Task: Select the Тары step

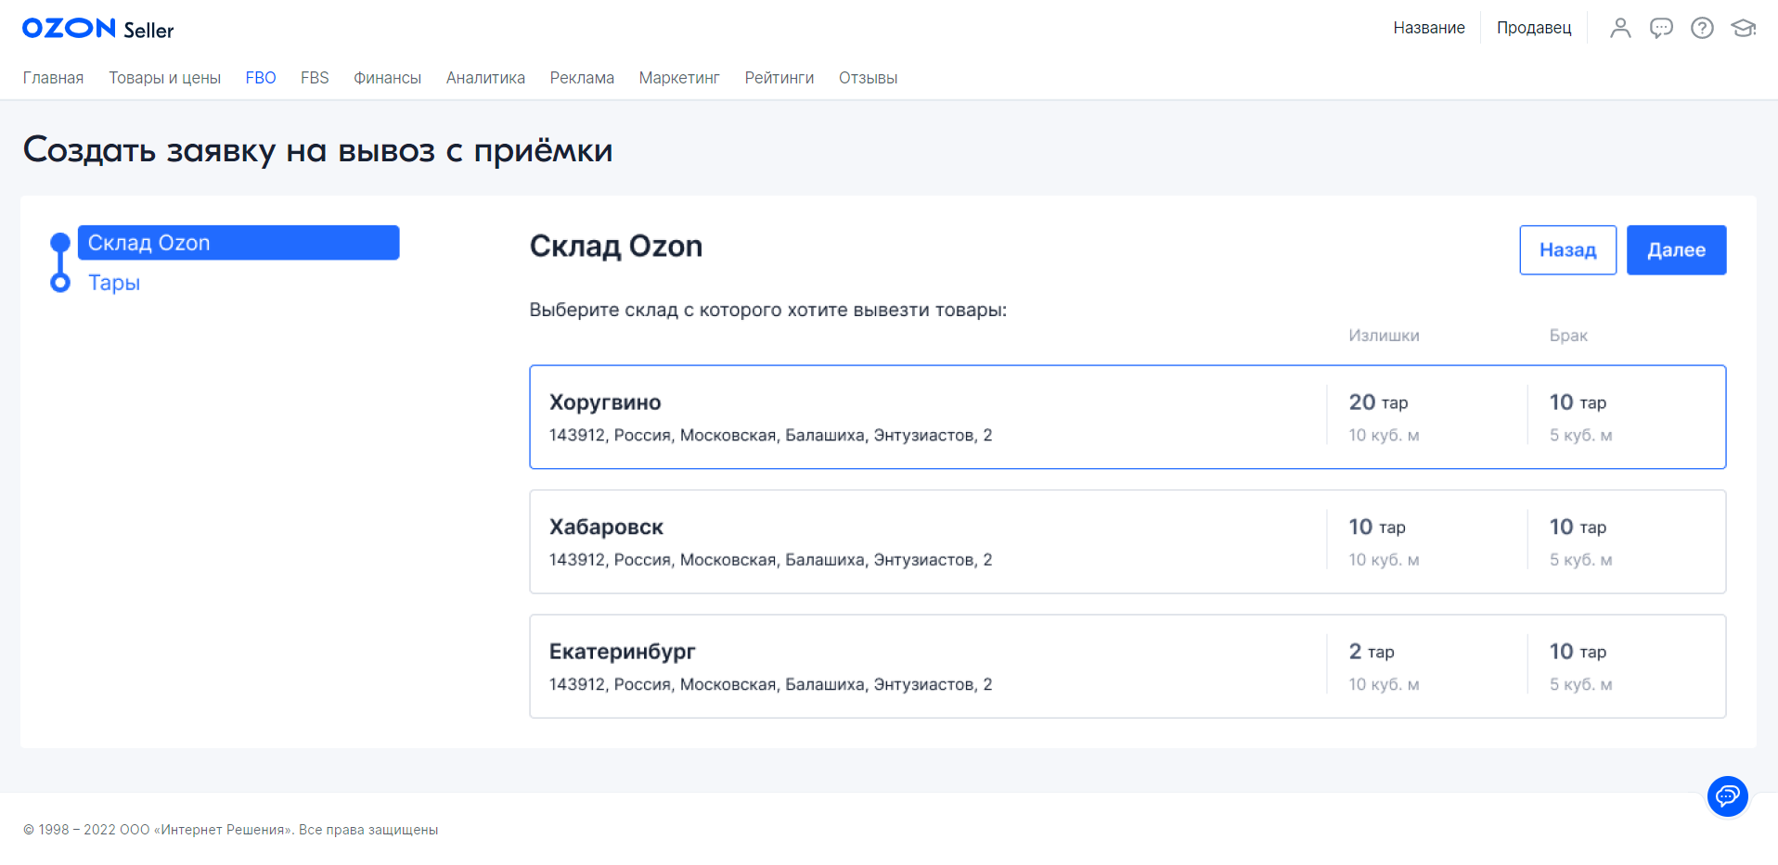Action: click(x=114, y=283)
